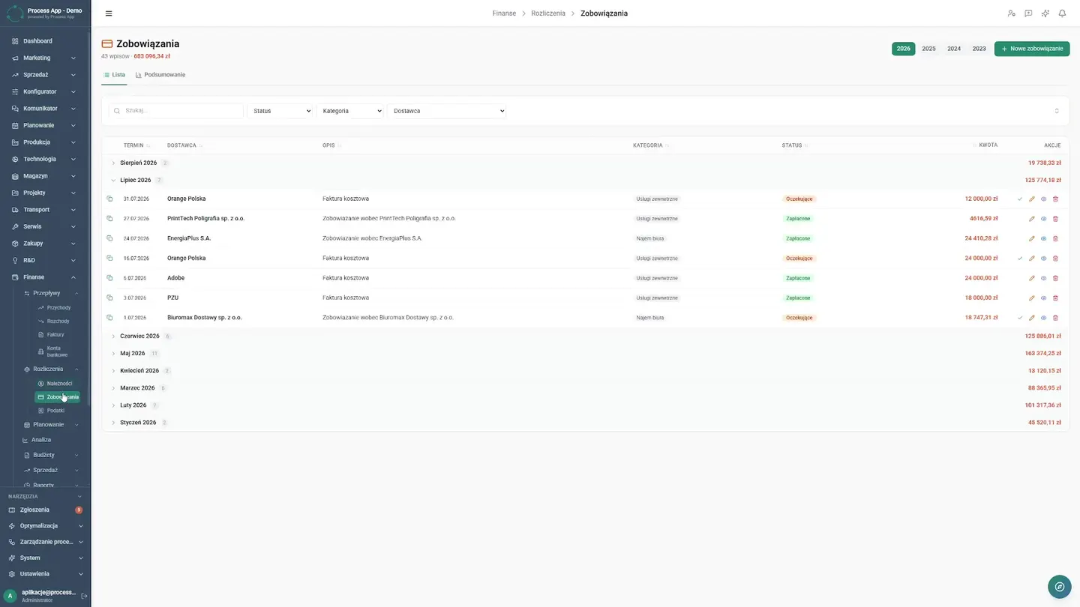Screen dimensions: 1080x607
Task: Delete PrintTech Poligrafia entry trash icon
Action: [x=1056, y=219]
